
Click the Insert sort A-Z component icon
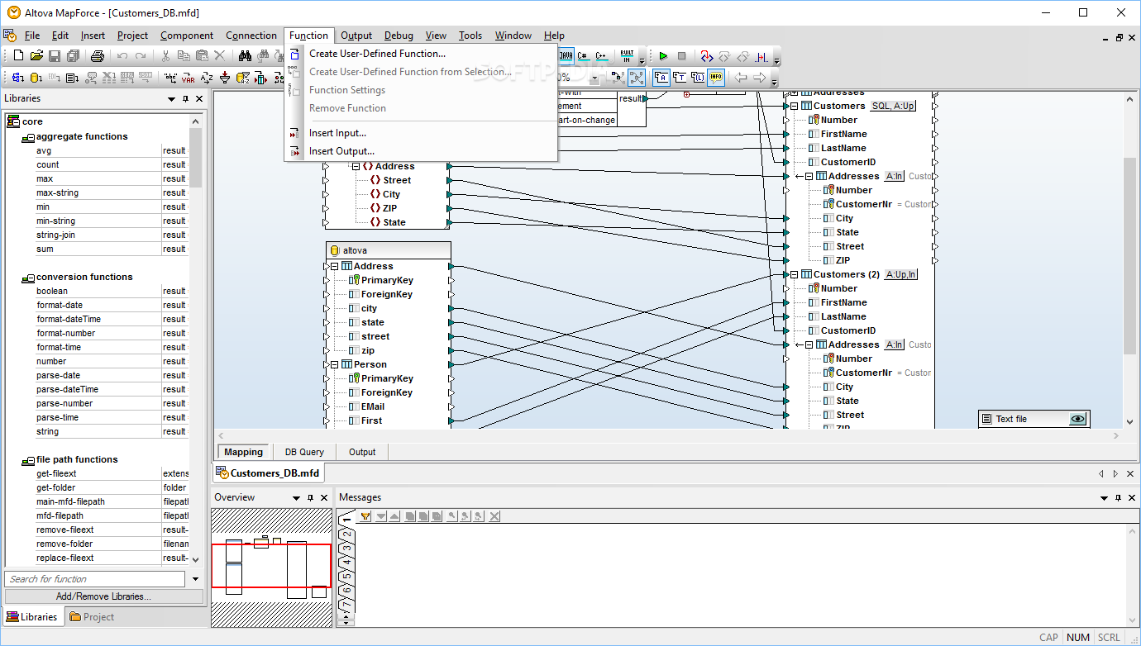(x=207, y=78)
